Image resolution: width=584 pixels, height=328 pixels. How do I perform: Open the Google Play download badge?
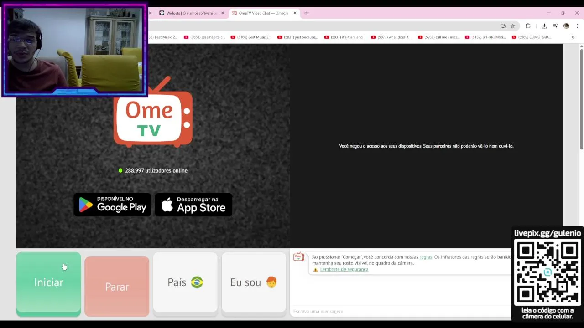112,205
